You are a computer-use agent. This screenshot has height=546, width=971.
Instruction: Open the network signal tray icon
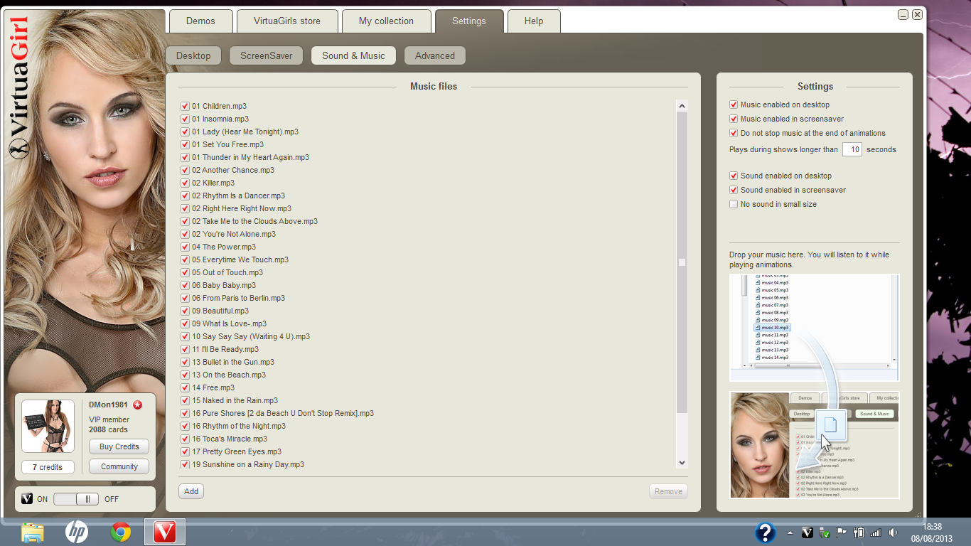(x=876, y=532)
